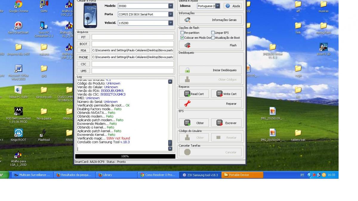358x201 pixels.
Task: Enable the Limpar EFS checkbox
Action: pyautogui.click(x=213, y=33)
